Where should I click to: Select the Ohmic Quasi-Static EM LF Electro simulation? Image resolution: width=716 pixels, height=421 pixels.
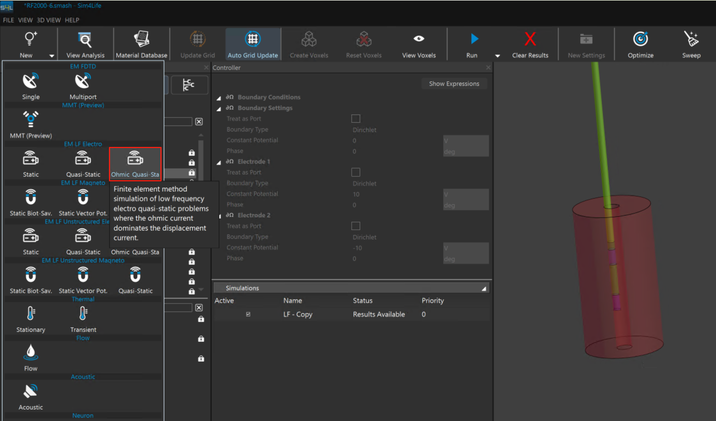click(135, 164)
